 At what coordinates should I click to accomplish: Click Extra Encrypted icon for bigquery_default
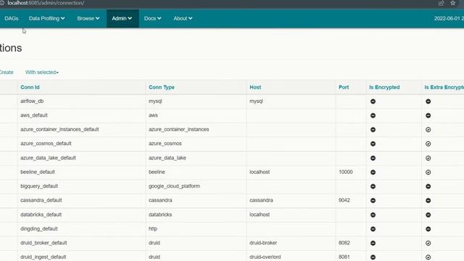pos(428,186)
